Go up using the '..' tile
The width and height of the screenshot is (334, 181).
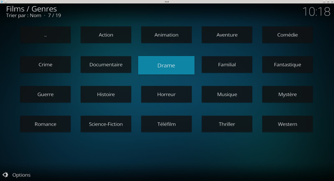45,35
